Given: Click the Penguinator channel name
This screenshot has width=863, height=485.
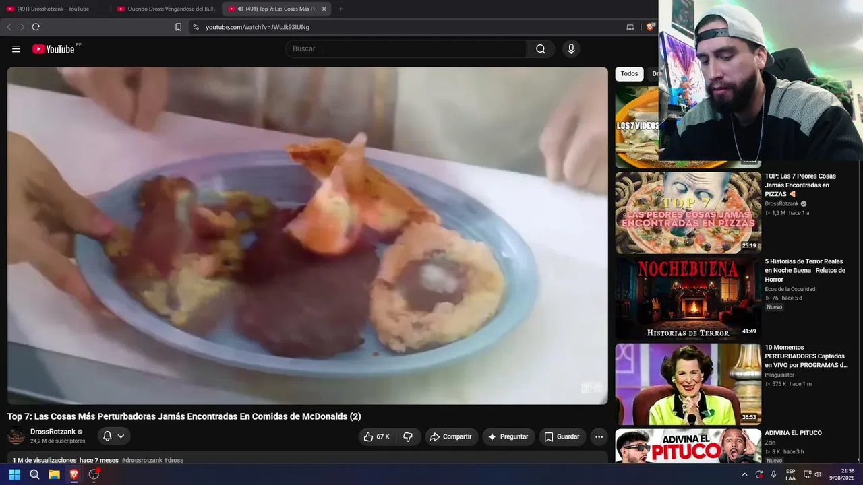Looking at the screenshot, I should [779, 375].
